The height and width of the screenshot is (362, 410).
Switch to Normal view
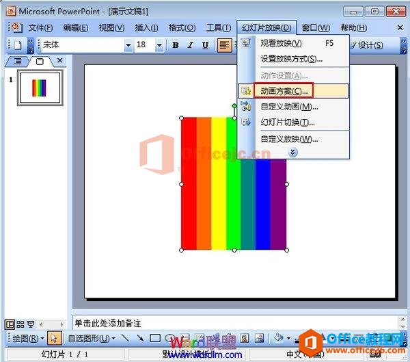[10, 324]
